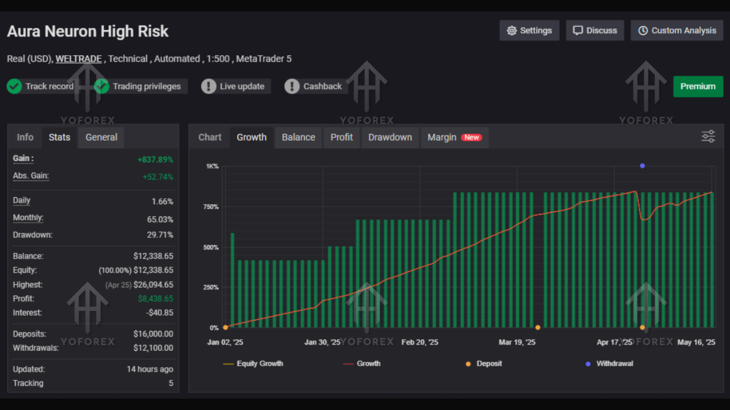Click the exclamation icon beside Cashback
730x410 pixels.
[x=292, y=86]
